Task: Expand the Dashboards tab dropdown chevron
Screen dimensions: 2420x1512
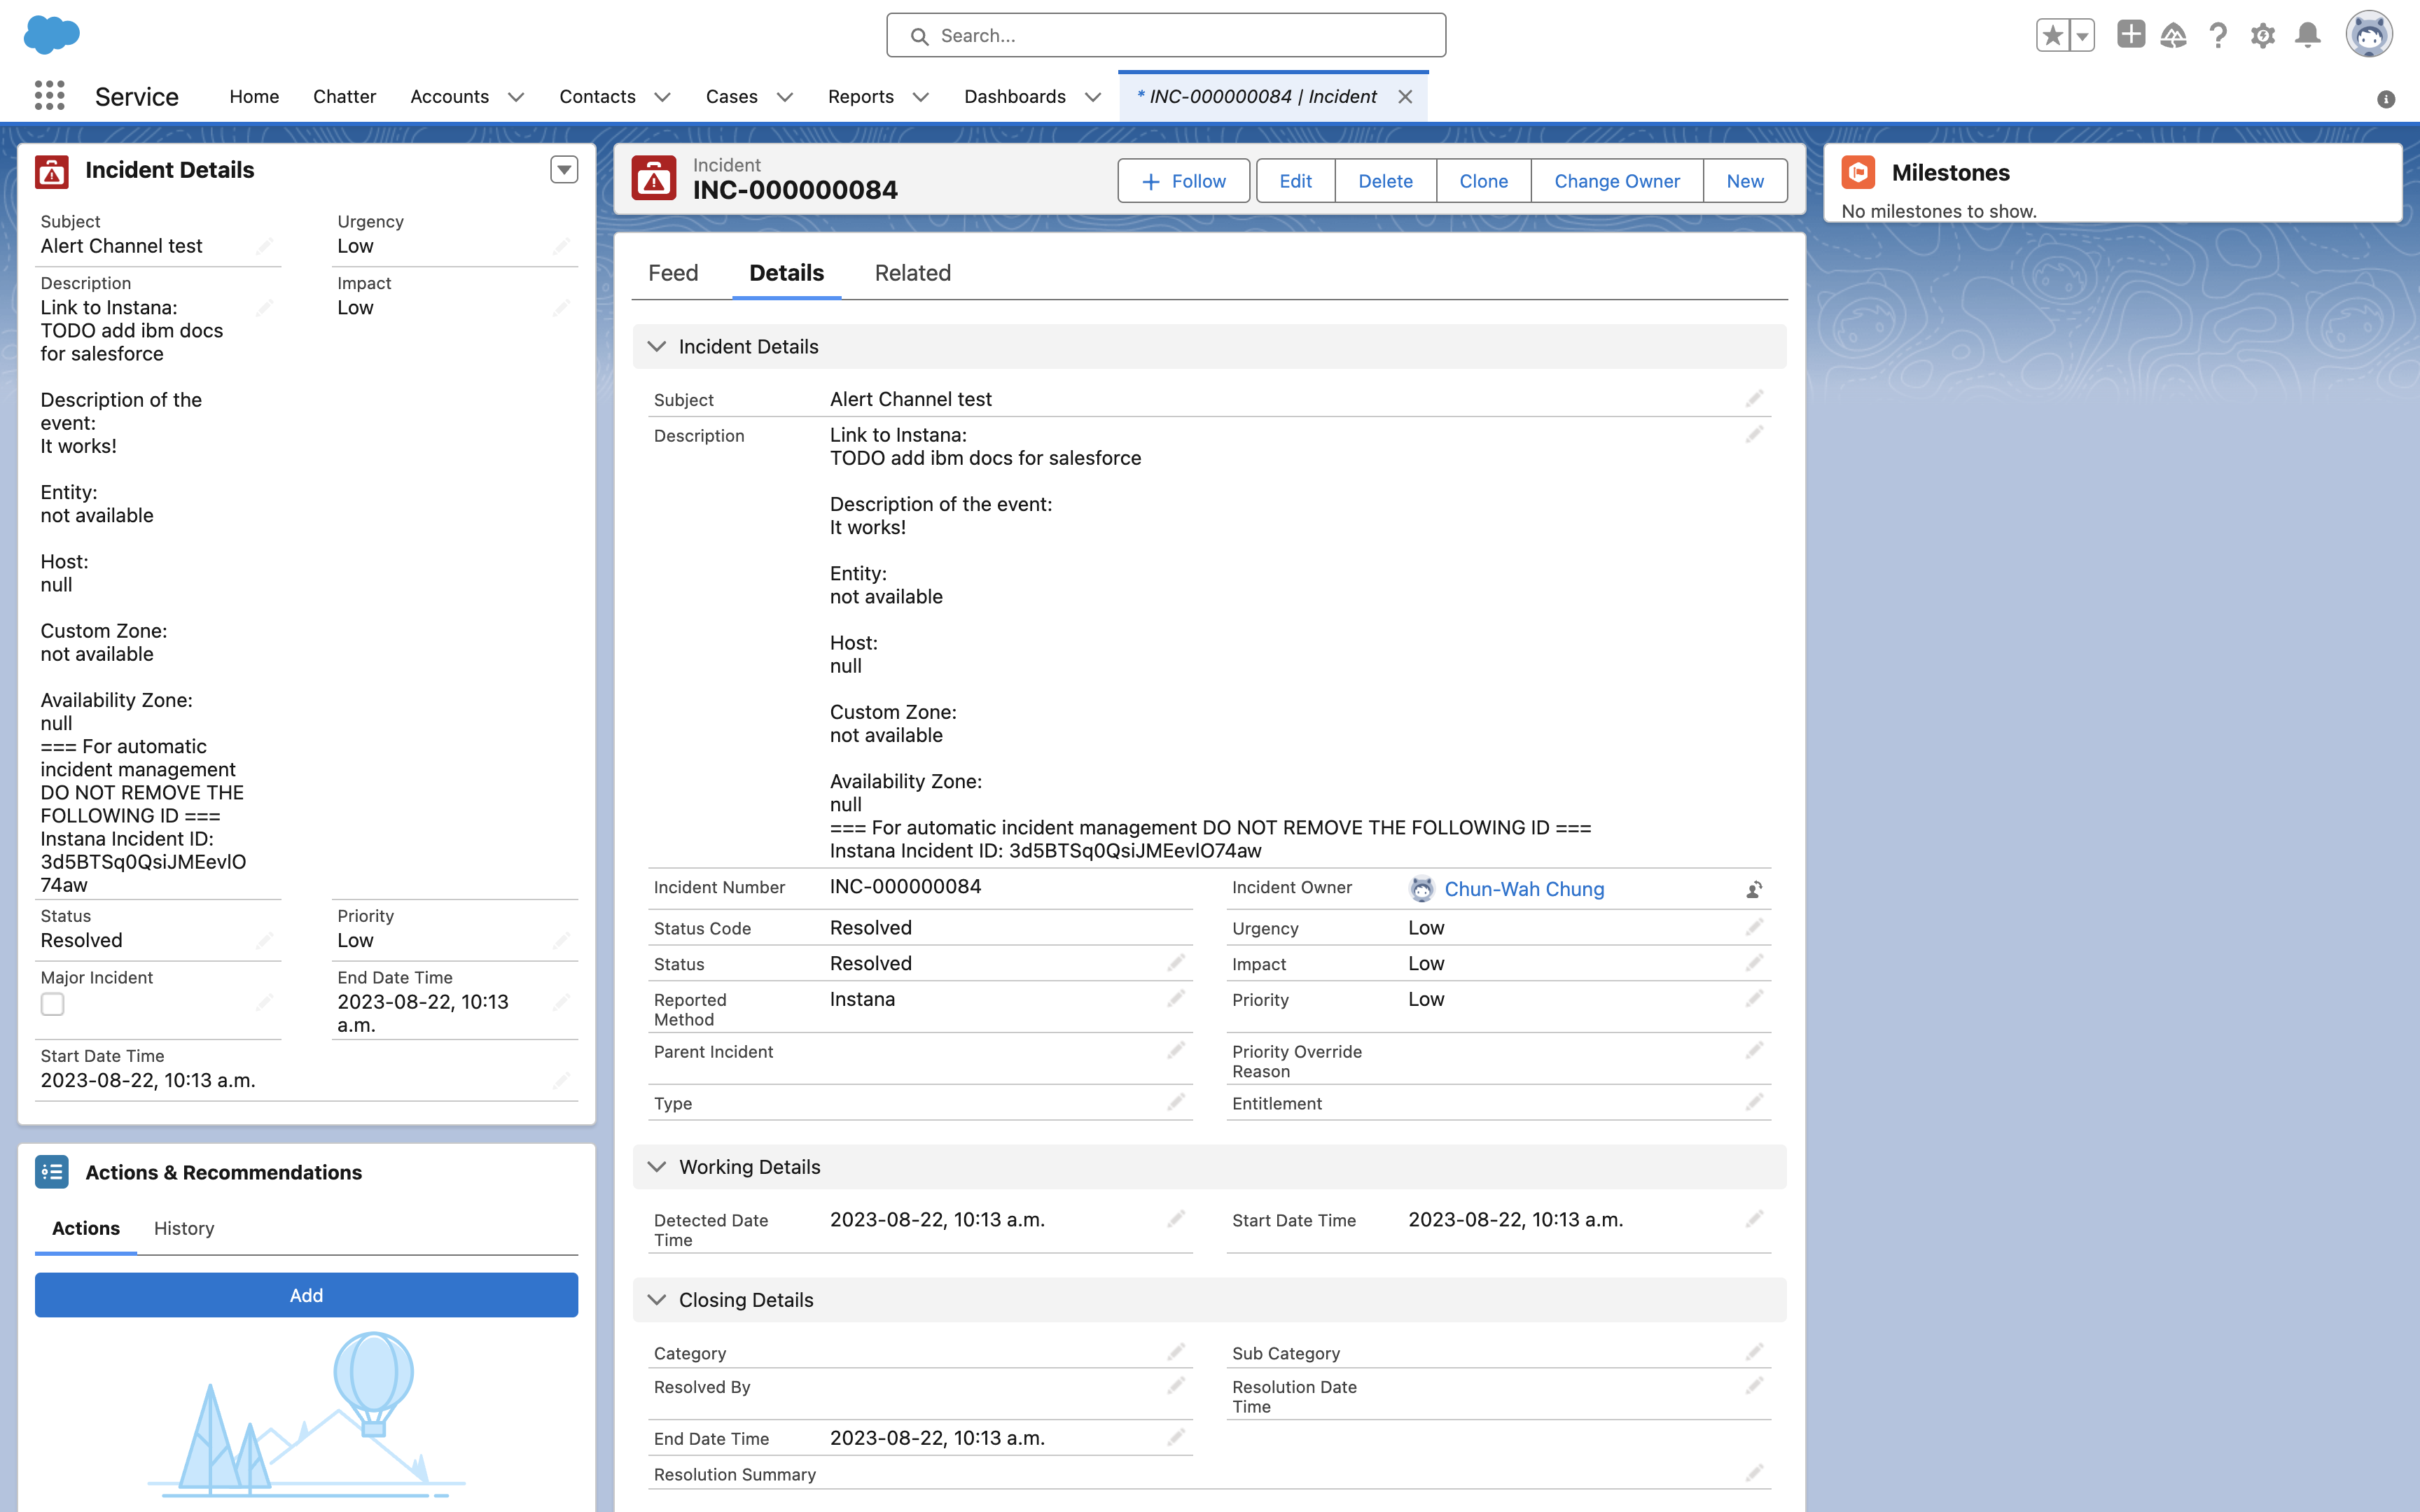Action: point(1093,97)
